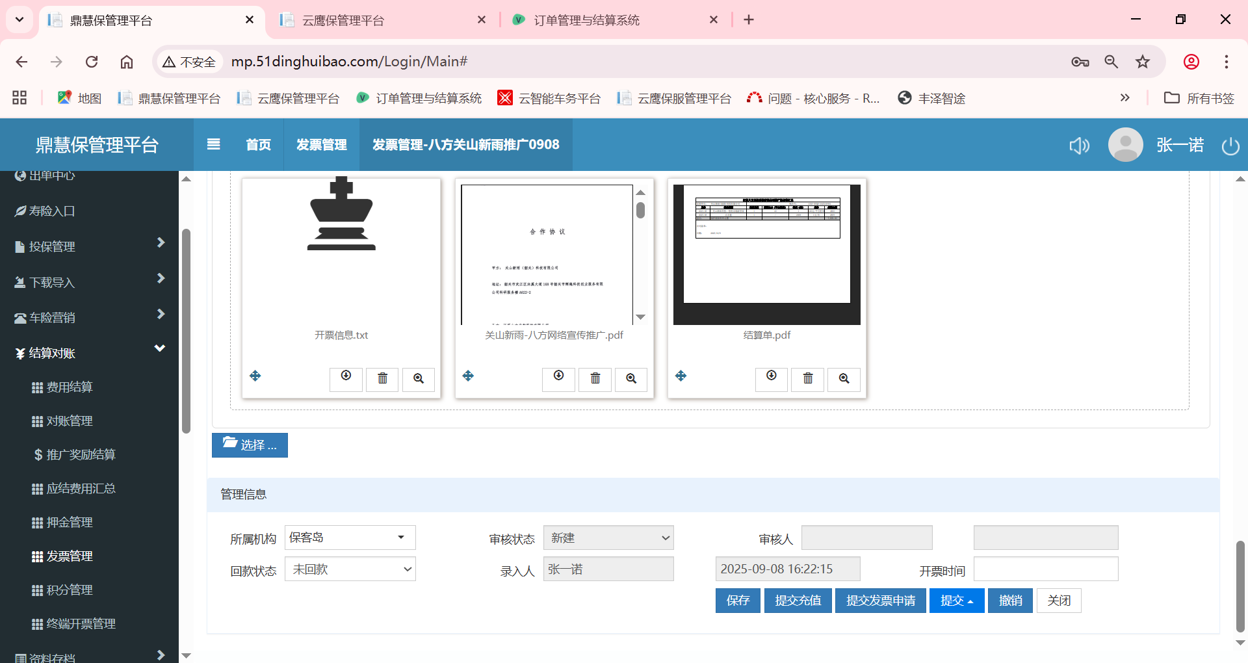Image resolution: width=1248 pixels, height=663 pixels.
Task: Click the power logout icon
Action: pos(1230,145)
